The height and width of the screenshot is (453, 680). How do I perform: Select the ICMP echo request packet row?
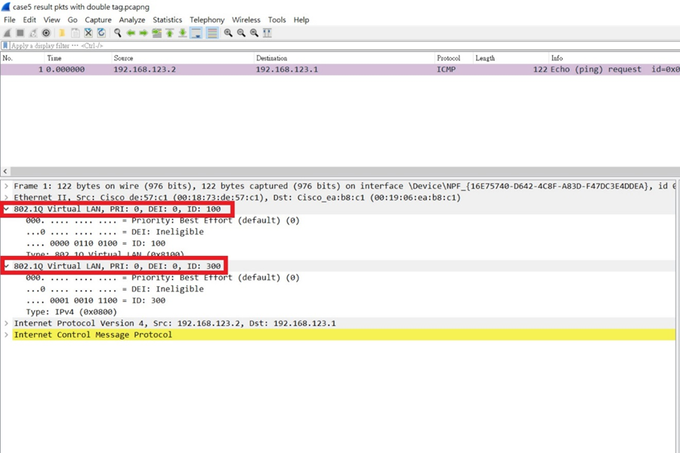click(x=340, y=69)
